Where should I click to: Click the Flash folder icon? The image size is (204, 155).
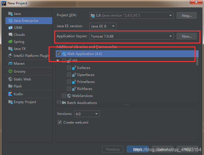[10, 86]
